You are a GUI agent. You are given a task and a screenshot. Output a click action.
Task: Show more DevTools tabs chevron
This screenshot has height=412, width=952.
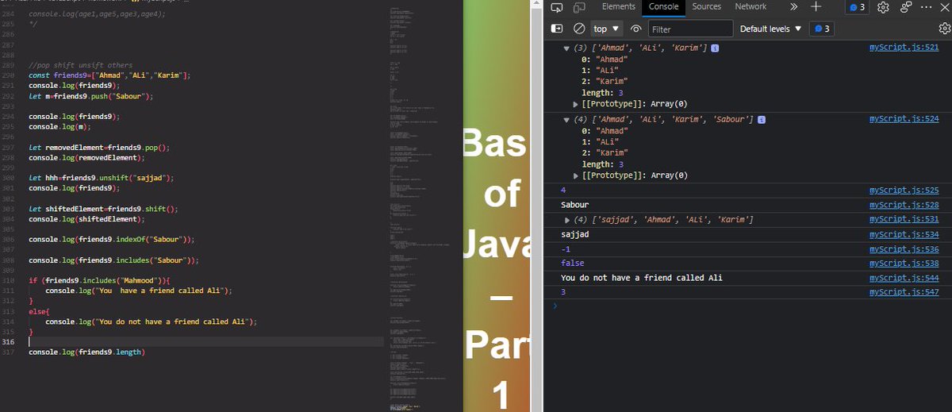pyautogui.click(x=793, y=7)
